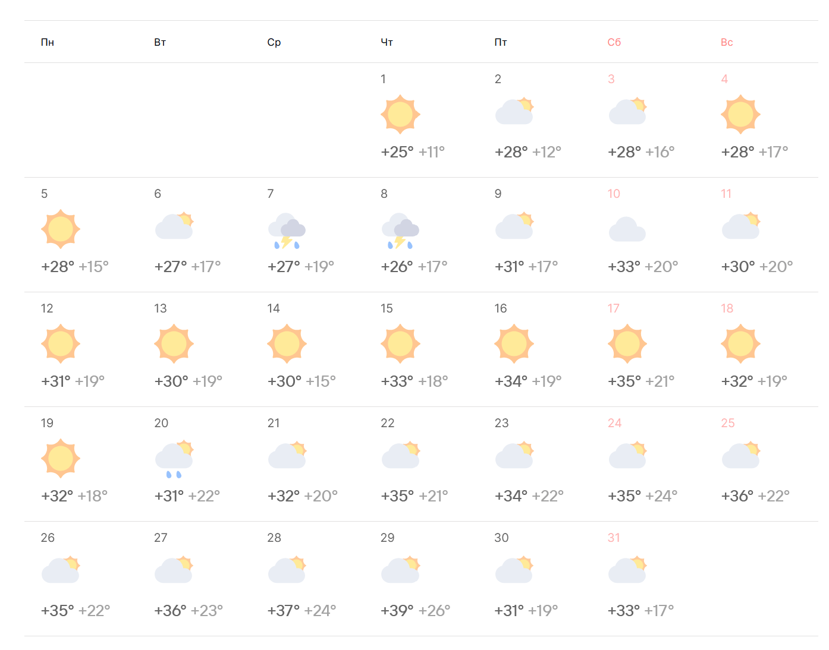The width and height of the screenshot is (829, 650).
Task: Select the partly cloudy icon on day 31
Action: pos(627,569)
